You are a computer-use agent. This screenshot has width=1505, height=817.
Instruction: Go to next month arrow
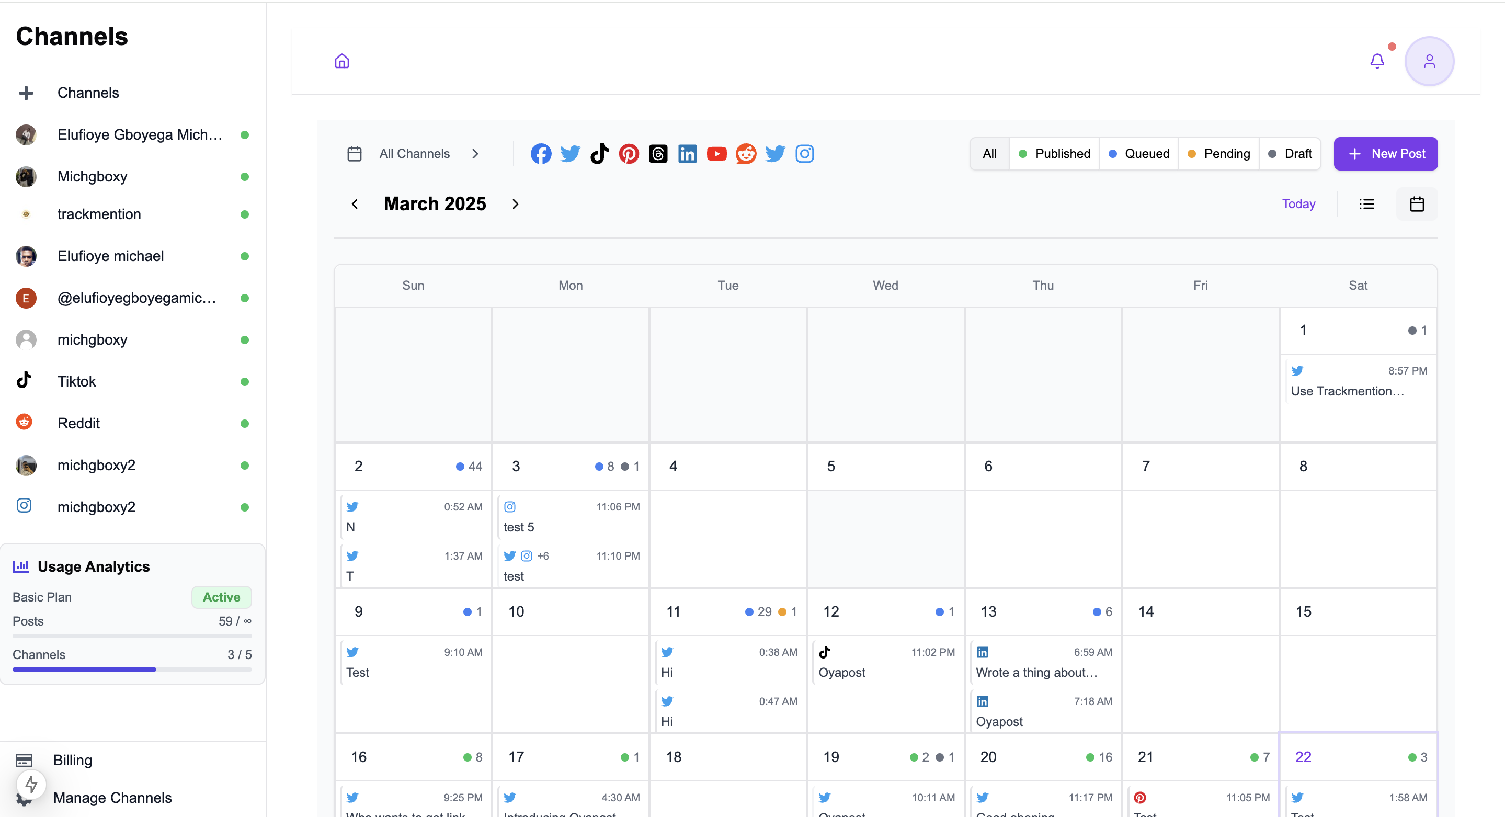[515, 204]
